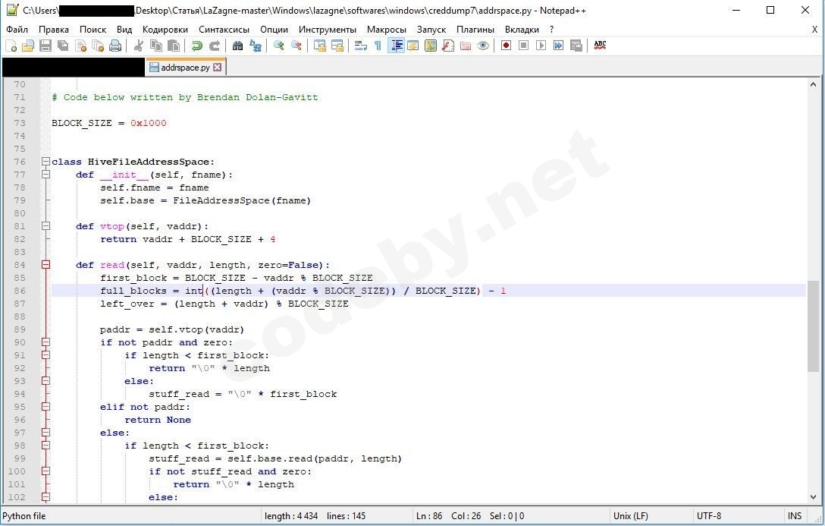825x526 pixels.
Task: Start macro recording with red circle icon
Action: 506,46
